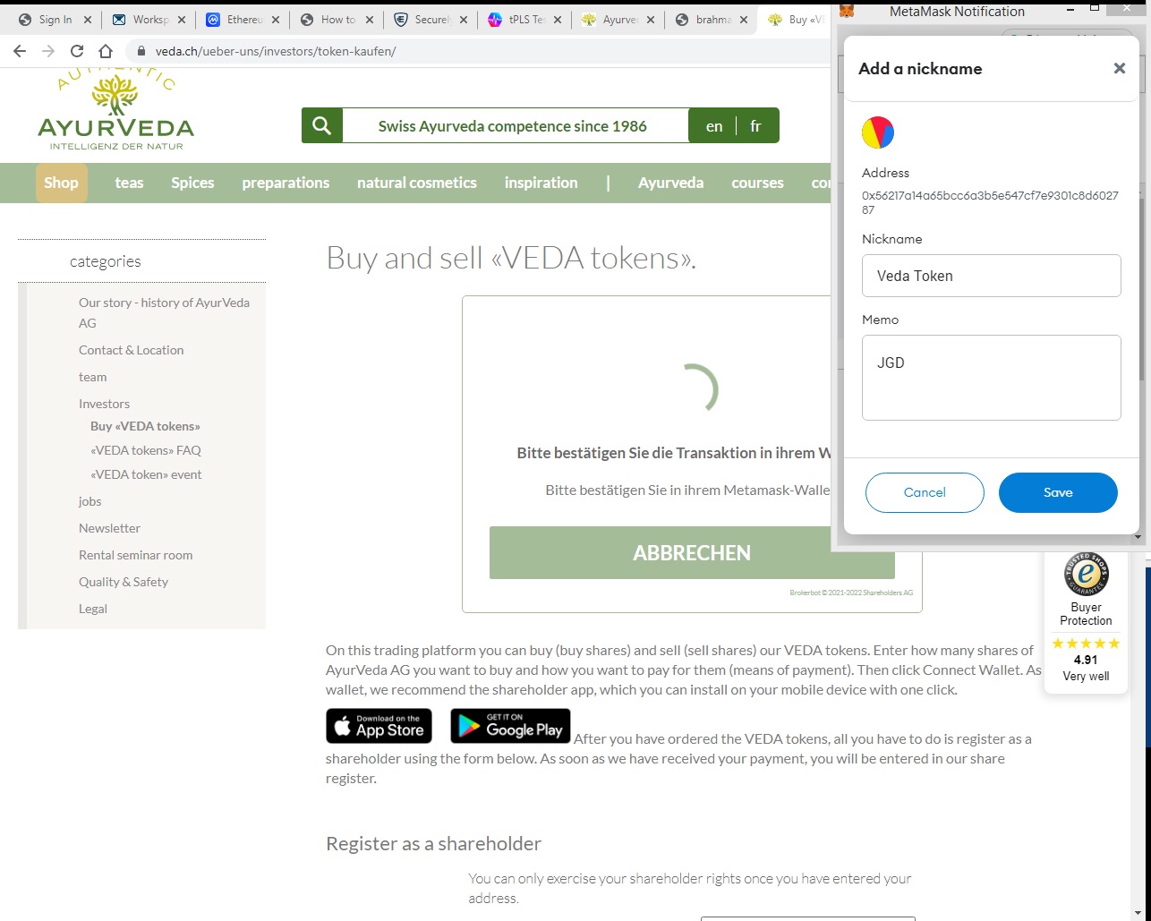Click the colorful account identicon
This screenshot has height=921, width=1151.
(878, 132)
